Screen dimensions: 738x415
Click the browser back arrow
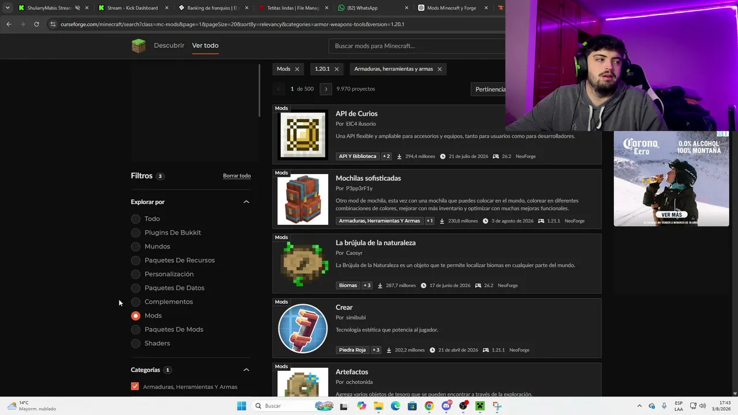9,24
